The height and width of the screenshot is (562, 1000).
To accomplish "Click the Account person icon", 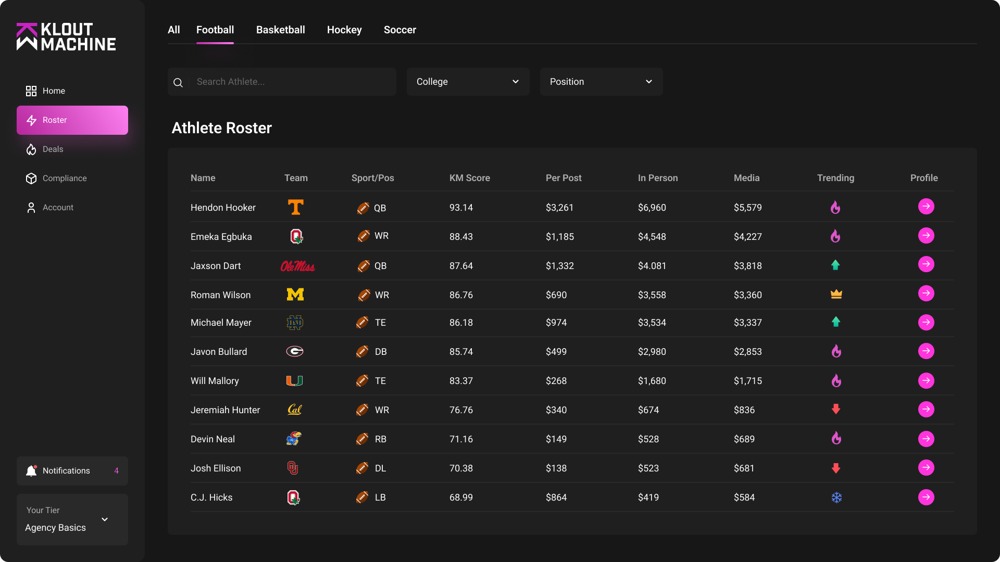I will 31,208.
